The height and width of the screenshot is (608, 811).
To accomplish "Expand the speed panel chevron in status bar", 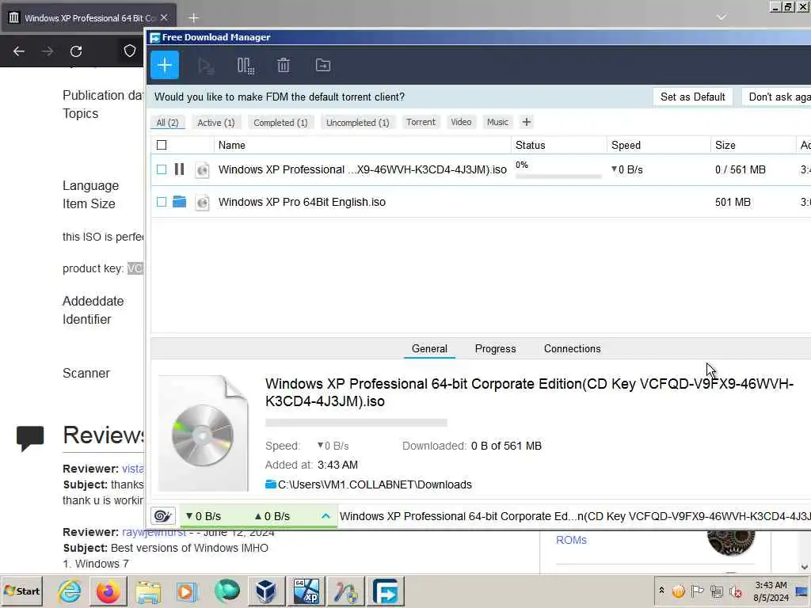I will (x=326, y=516).
